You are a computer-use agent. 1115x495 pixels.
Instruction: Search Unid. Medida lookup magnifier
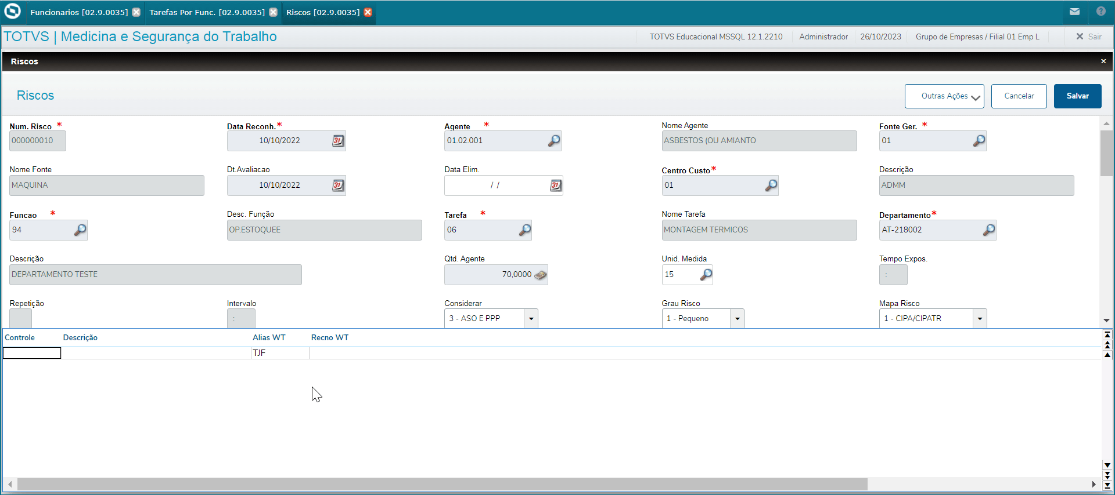coord(706,275)
